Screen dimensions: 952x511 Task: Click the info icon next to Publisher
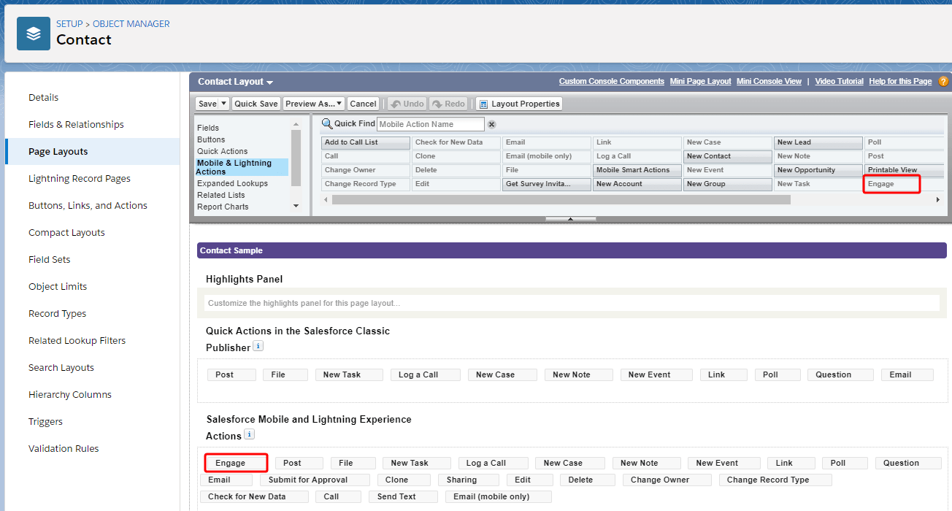[x=258, y=346]
